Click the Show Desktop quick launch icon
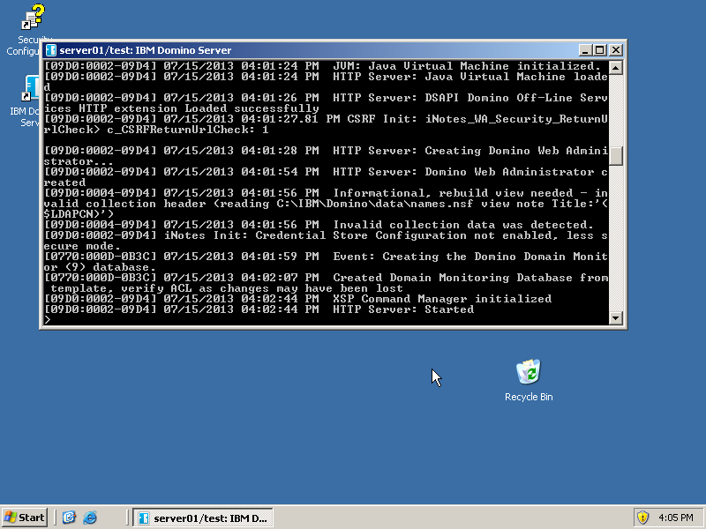This screenshot has width=706, height=529. [69, 518]
